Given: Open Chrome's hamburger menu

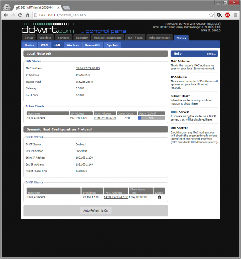Looking at the screenshot, I should 235,15.
